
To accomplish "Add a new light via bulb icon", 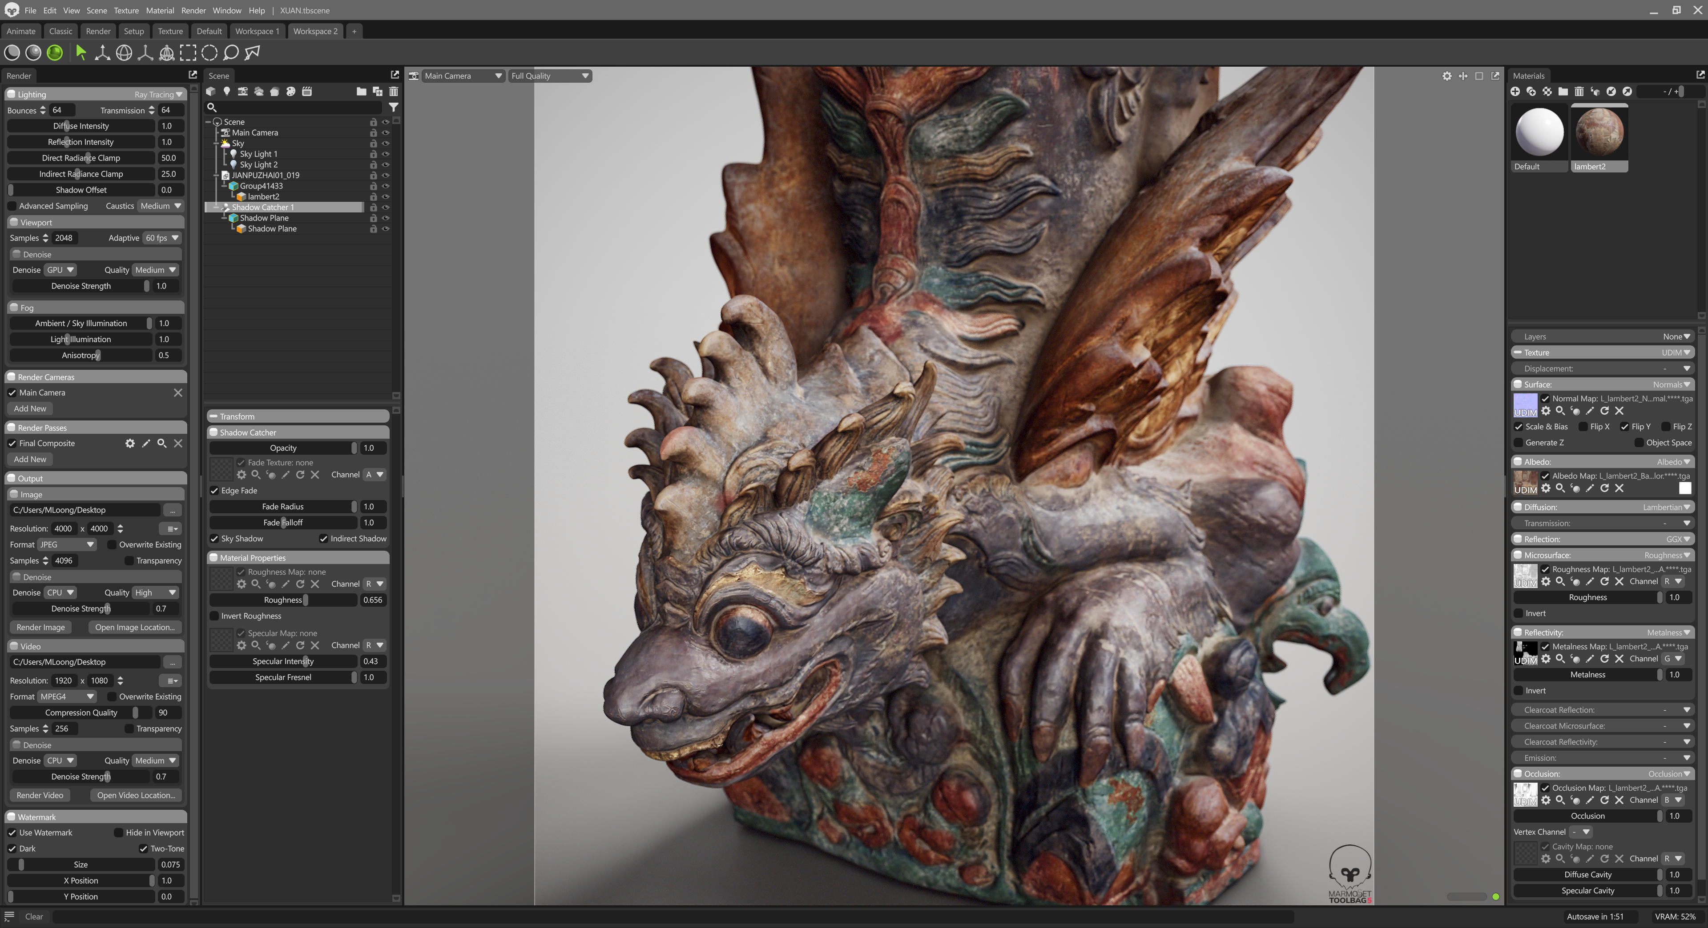I will click(227, 92).
